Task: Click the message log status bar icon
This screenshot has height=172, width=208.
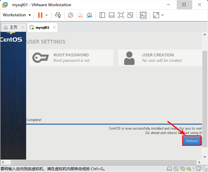Action: click(x=198, y=169)
